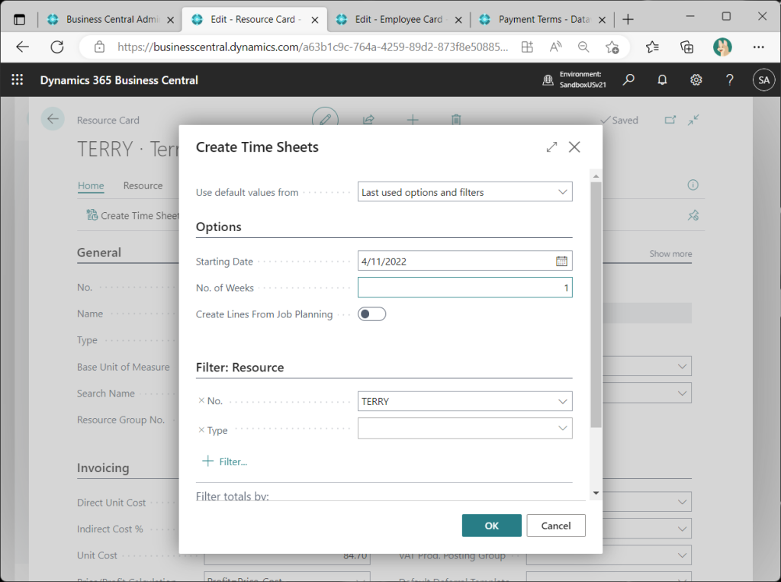
Task: Click the Cancel button
Action: tap(556, 526)
